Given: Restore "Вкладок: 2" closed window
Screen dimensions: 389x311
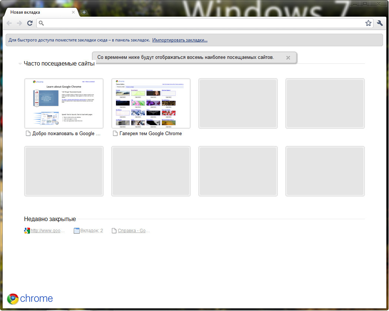Looking at the screenshot, I should tap(92, 231).
